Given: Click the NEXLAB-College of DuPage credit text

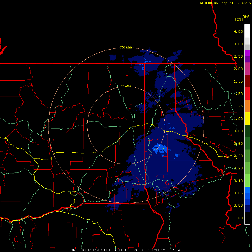Looking at the screenshot, I should tap(225, 3).
